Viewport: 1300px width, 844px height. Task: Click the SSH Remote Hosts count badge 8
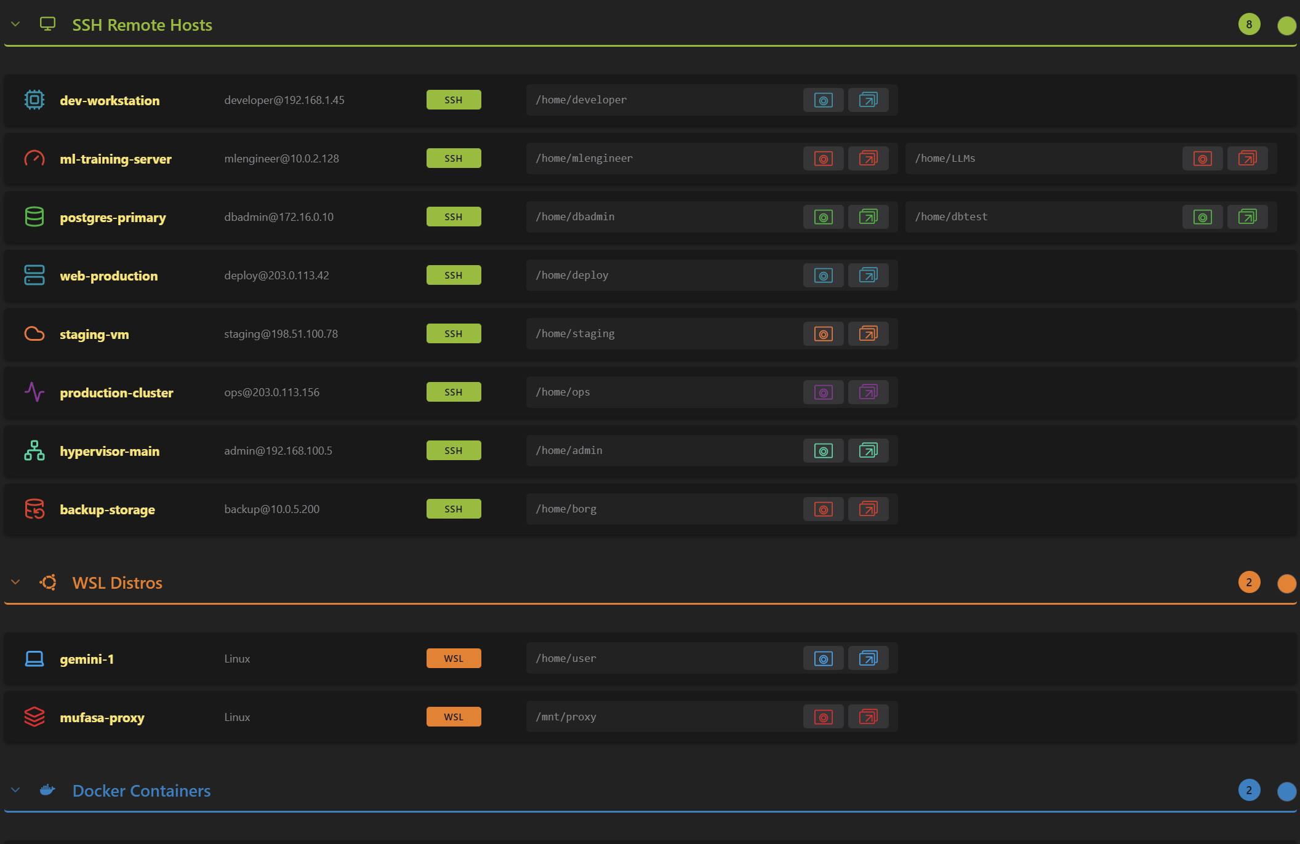tap(1249, 25)
